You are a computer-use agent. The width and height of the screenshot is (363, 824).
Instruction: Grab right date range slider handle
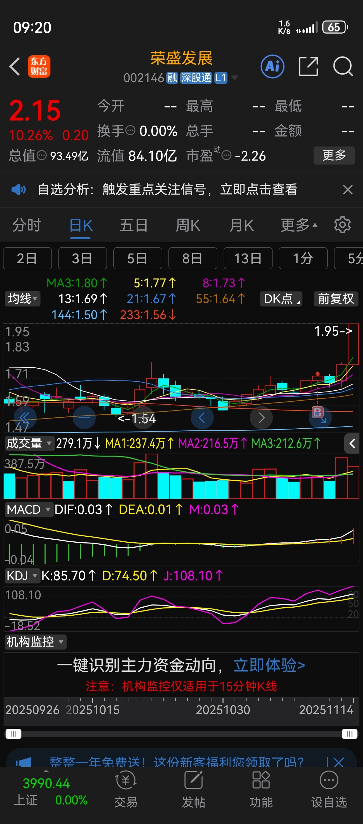coord(349,734)
